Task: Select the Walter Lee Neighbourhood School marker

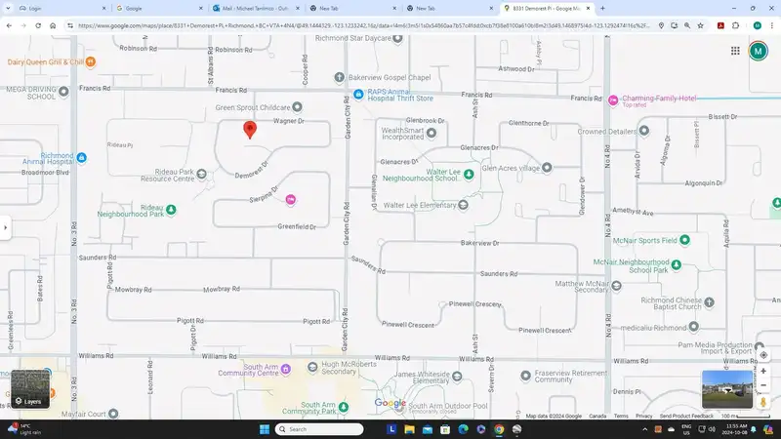Action: tap(469, 175)
